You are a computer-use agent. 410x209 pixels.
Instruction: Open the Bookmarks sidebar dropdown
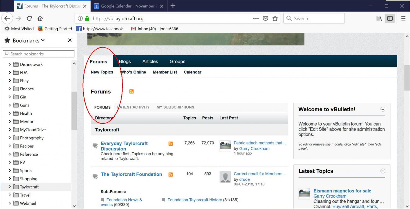point(28,40)
